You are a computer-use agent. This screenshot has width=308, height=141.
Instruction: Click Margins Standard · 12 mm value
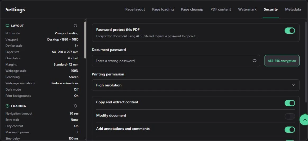(66, 65)
